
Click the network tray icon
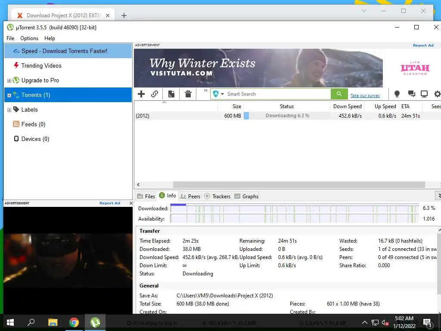(x=375, y=322)
